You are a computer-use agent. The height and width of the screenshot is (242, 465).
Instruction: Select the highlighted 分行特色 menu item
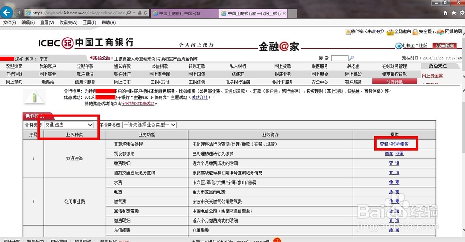(394, 81)
